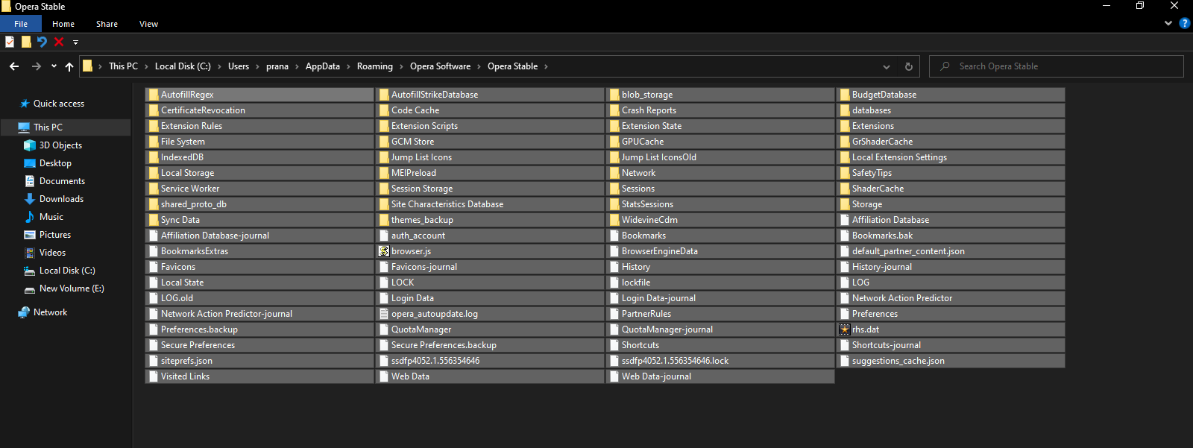Open the address bar history dropdown

pos(887,66)
